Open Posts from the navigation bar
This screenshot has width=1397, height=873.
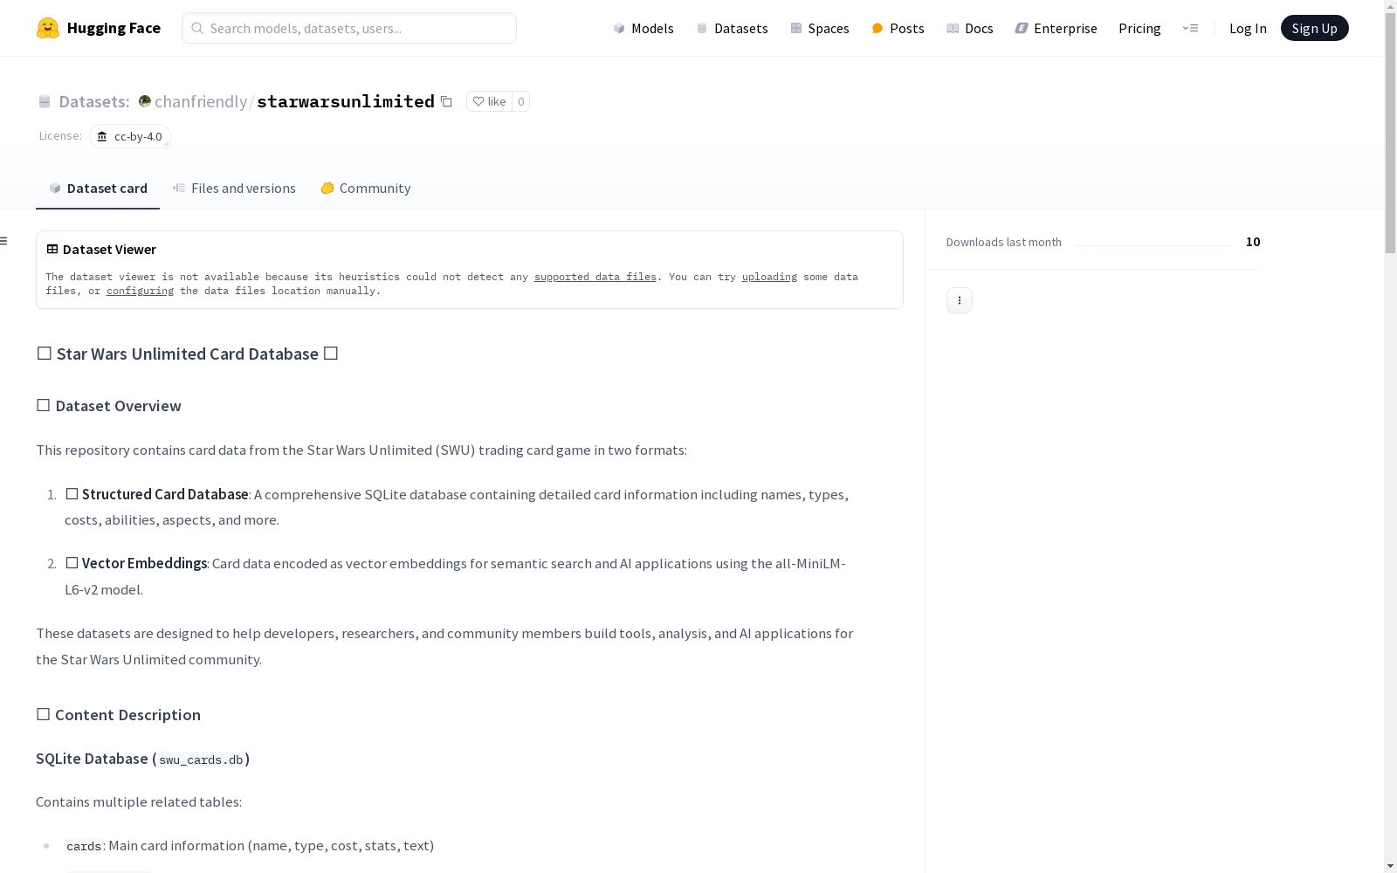click(x=898, y=28)
